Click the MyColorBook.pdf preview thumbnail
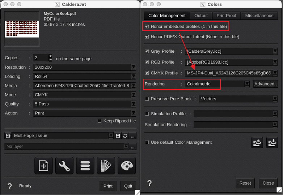The height and width of the screenshot is (195, 283). click(22, 29)
